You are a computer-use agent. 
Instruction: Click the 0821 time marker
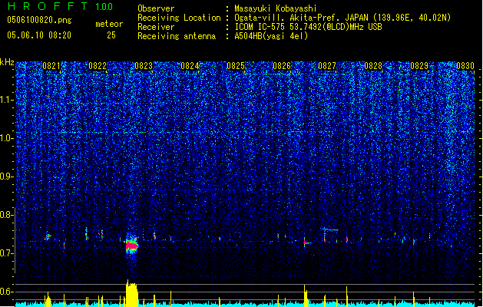tap(51, 66)
